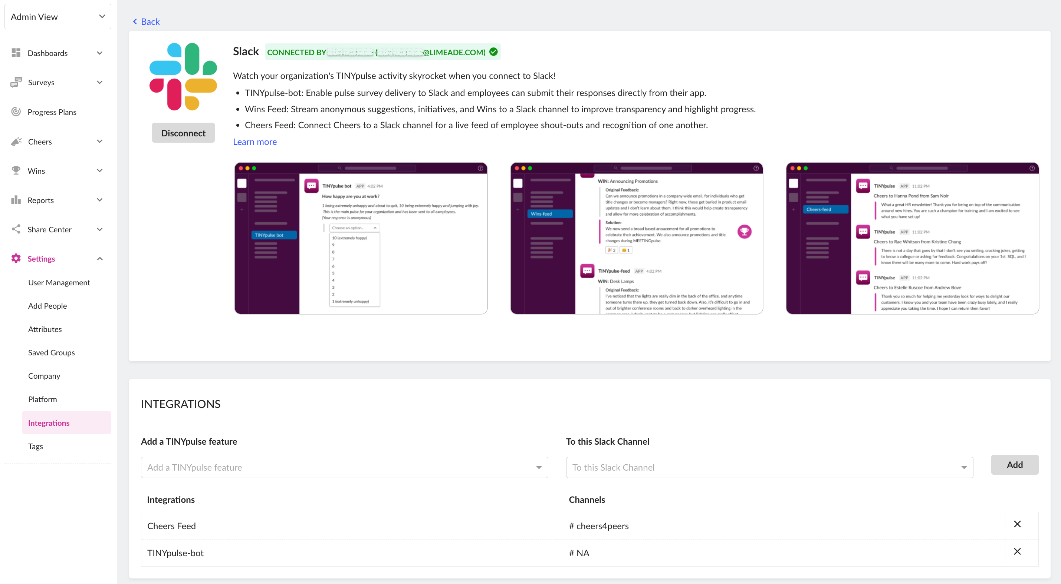1061x584 pixels.
Task: Click the Progress Plans target icon
Action: (16, 112)
